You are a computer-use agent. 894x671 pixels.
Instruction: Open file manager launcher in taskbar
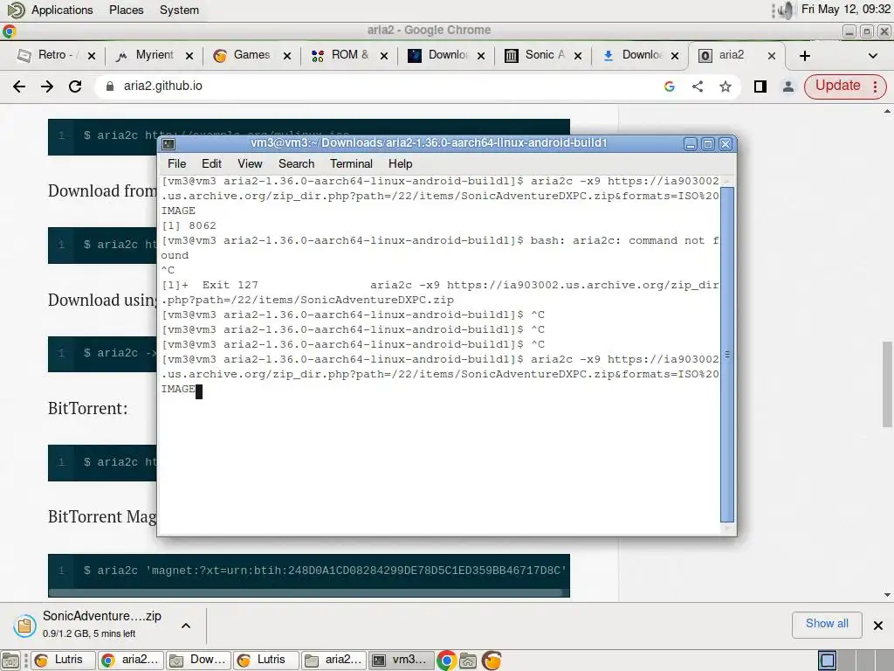tap(468, 661)
